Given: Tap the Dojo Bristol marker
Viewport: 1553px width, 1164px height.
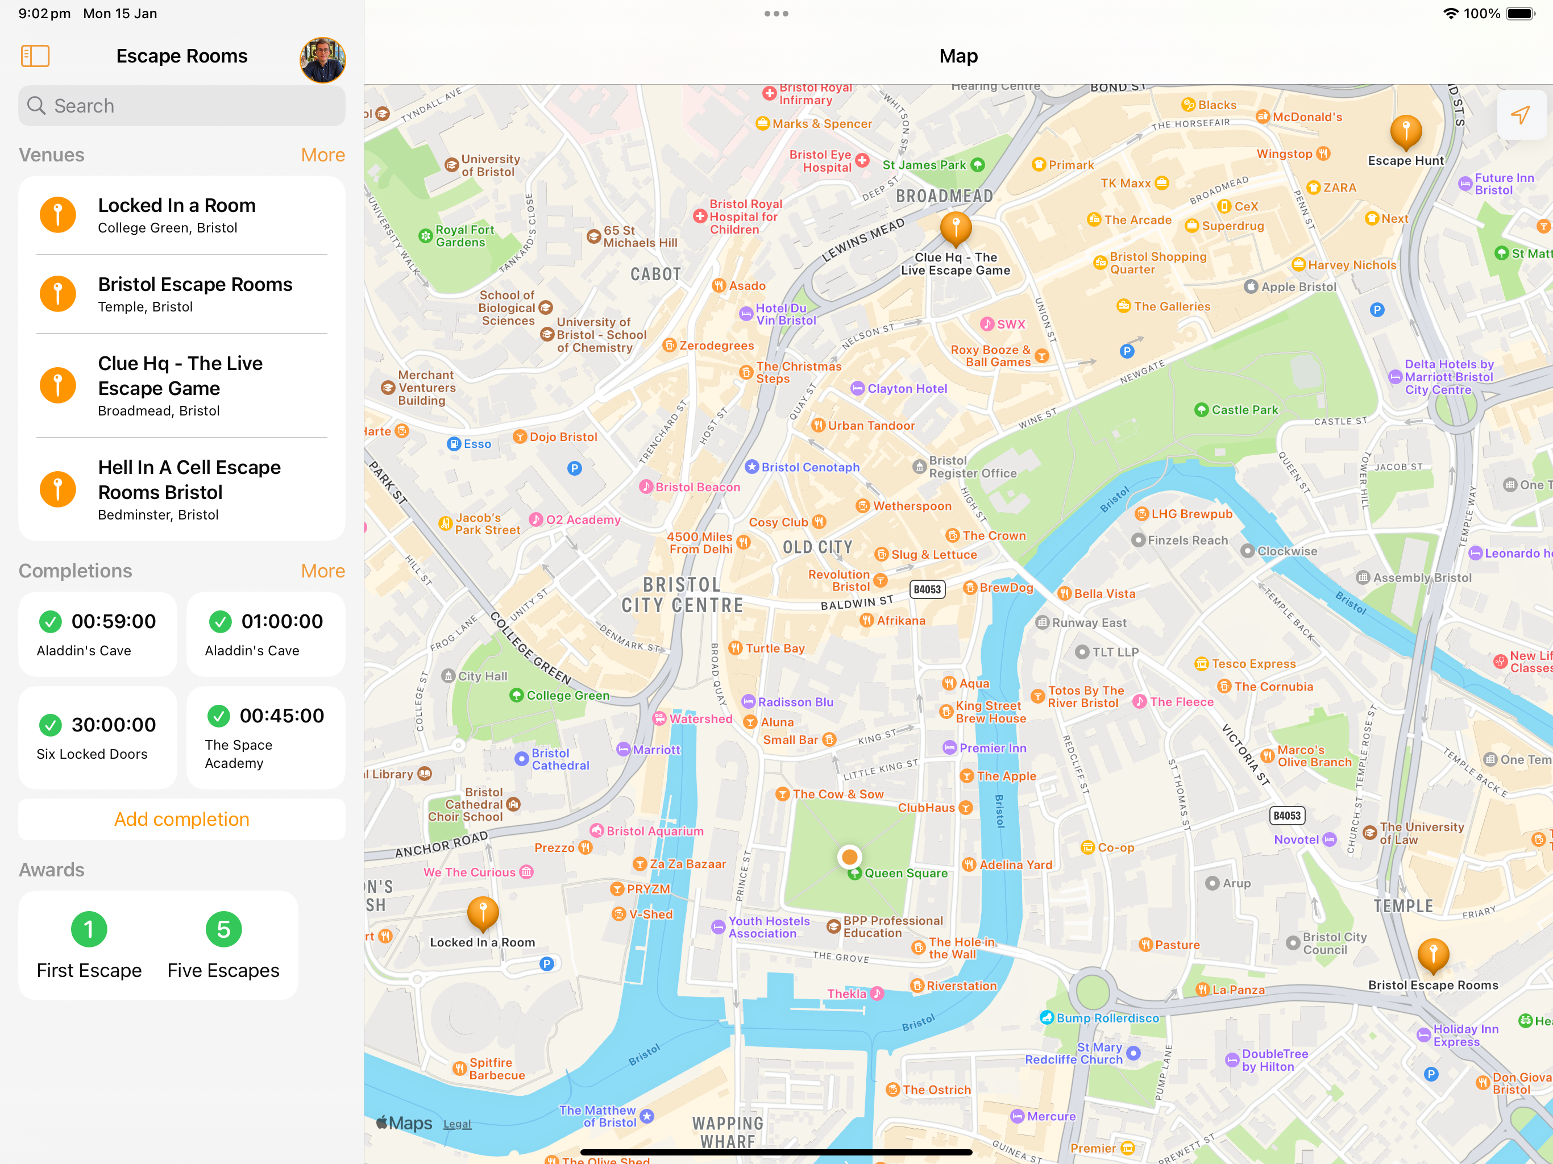Looking at the screenshot, I should point(520,436).
